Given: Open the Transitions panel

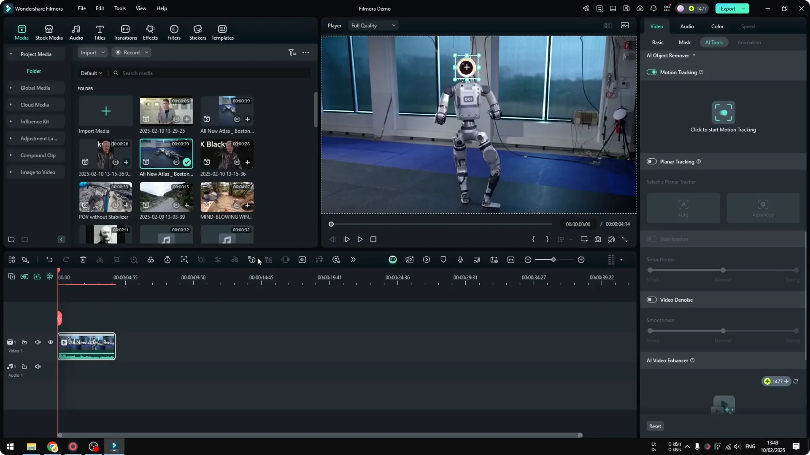Looking at the screenshot, I should pos(125,32).
